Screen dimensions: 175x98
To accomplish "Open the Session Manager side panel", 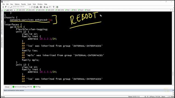I will click(x=2, y=15).
